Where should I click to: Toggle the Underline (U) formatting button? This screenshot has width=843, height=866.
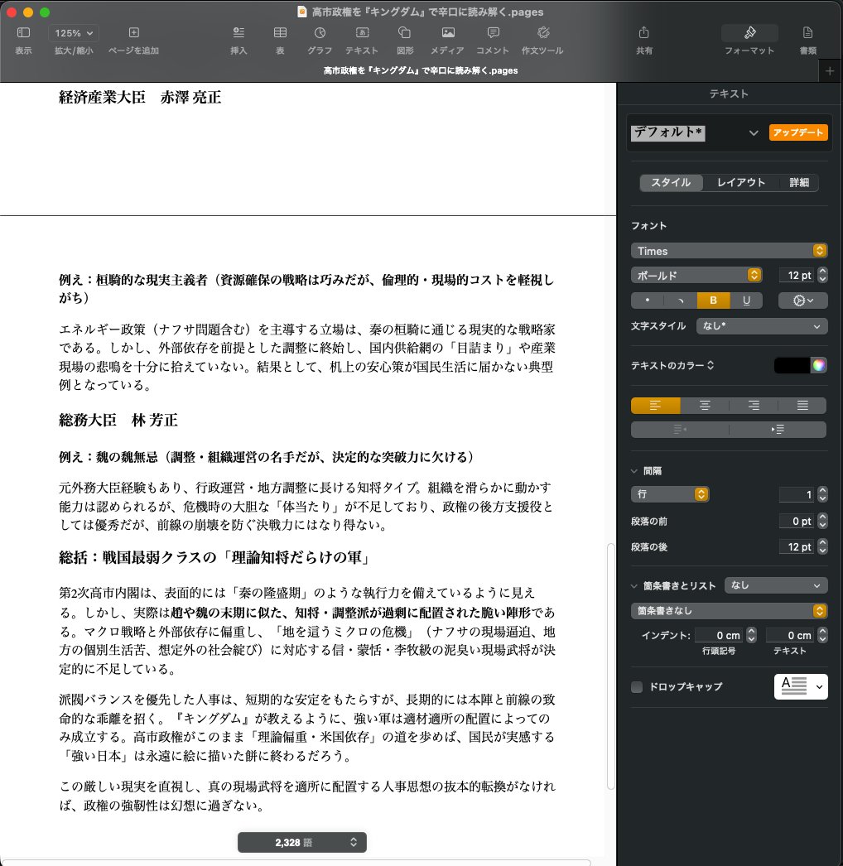pyautogui.click(x=746, y=301)
